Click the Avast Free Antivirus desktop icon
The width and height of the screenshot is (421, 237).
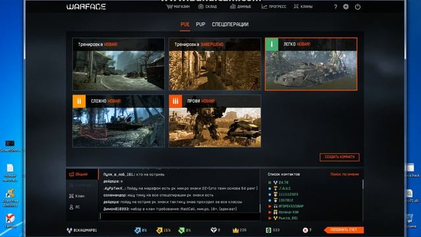10,198
